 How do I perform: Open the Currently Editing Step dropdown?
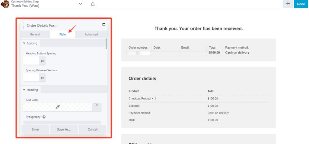click(x=80, y=4)
